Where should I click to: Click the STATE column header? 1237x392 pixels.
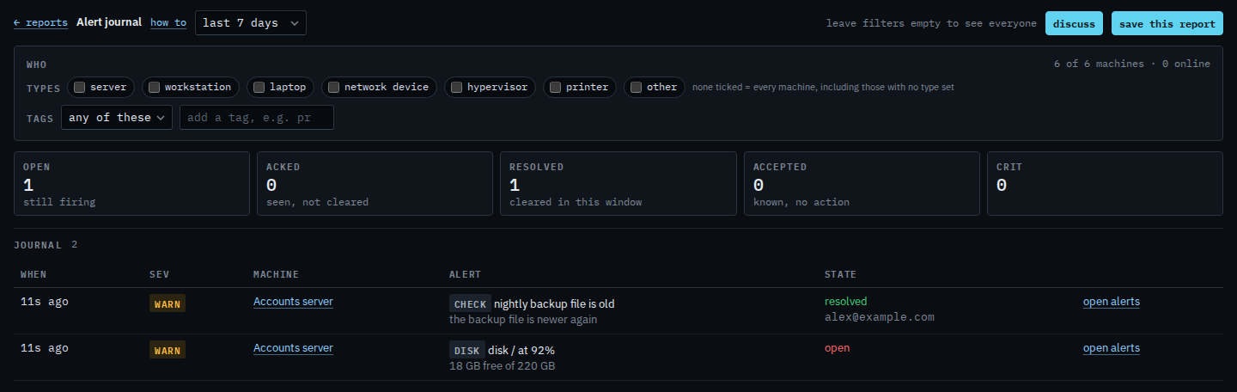click(x=840, y=274)
